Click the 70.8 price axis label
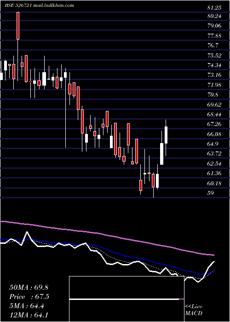This screenshot has height=322, width=230. [213, 95]
